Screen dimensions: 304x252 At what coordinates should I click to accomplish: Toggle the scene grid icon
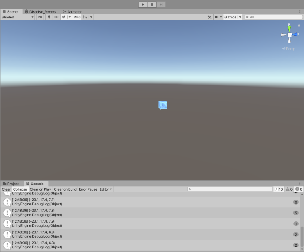[85, 17]
